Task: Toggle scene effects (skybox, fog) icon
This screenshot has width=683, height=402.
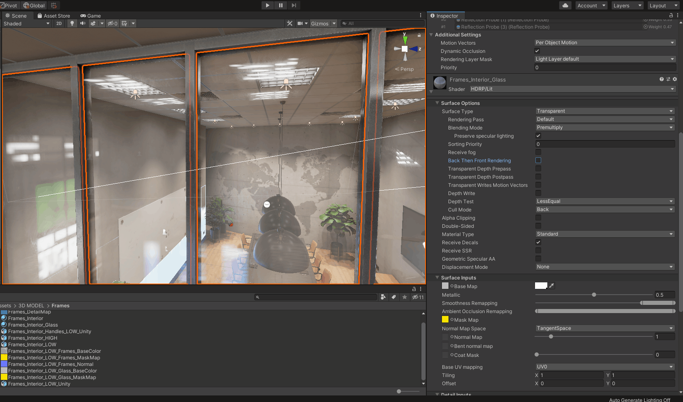Action: 93,23
